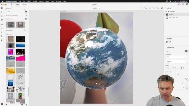Go to the Home screen icon
Image resolution: width=189 pixels, height=106 pixels.
[12, 4]
